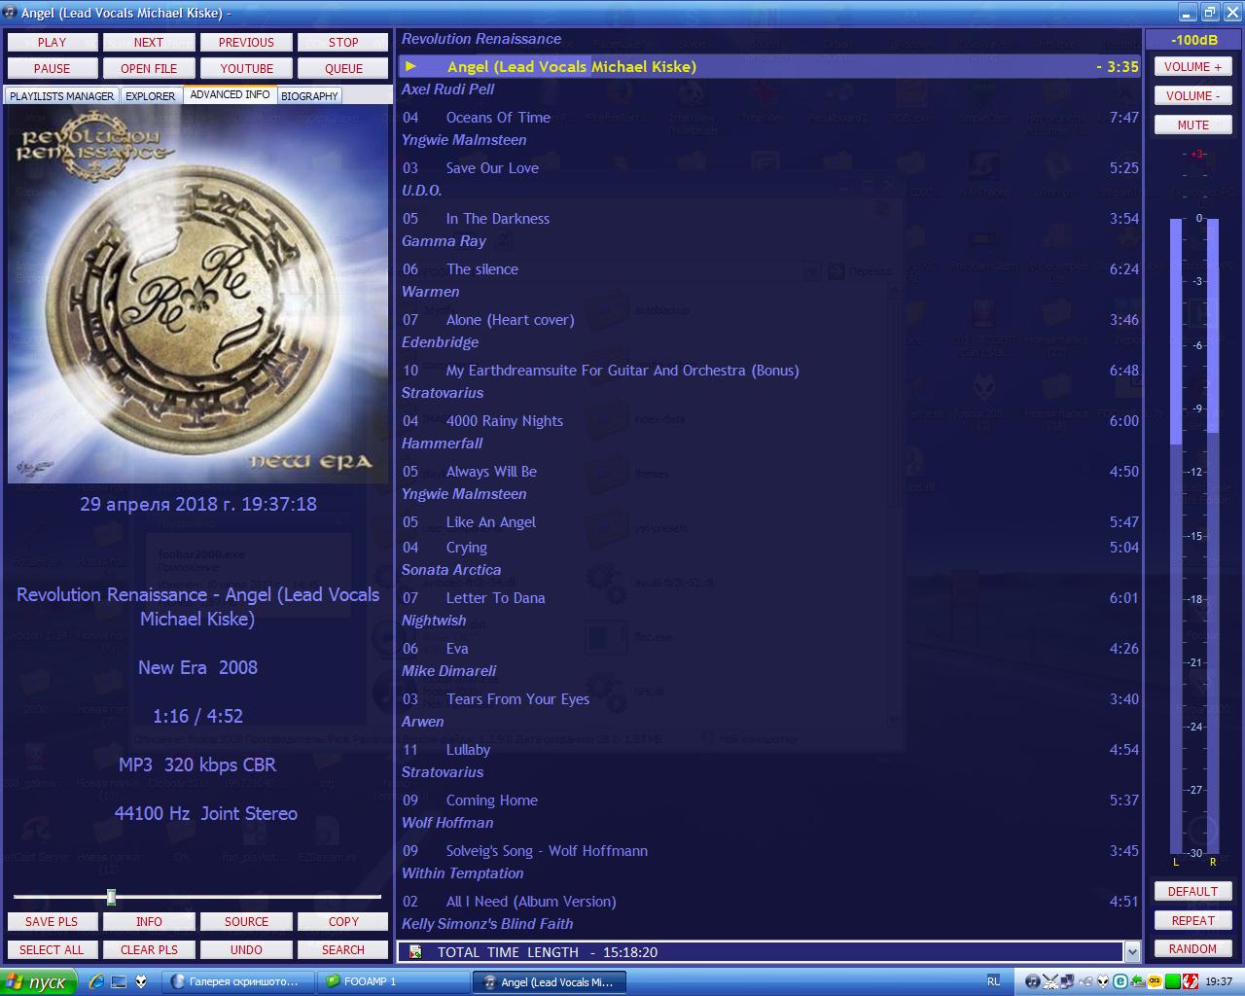The width and height of the screenshot is (1245, 996).
Task: Select track 'The silence' in playlist
Action: (769, 268)
